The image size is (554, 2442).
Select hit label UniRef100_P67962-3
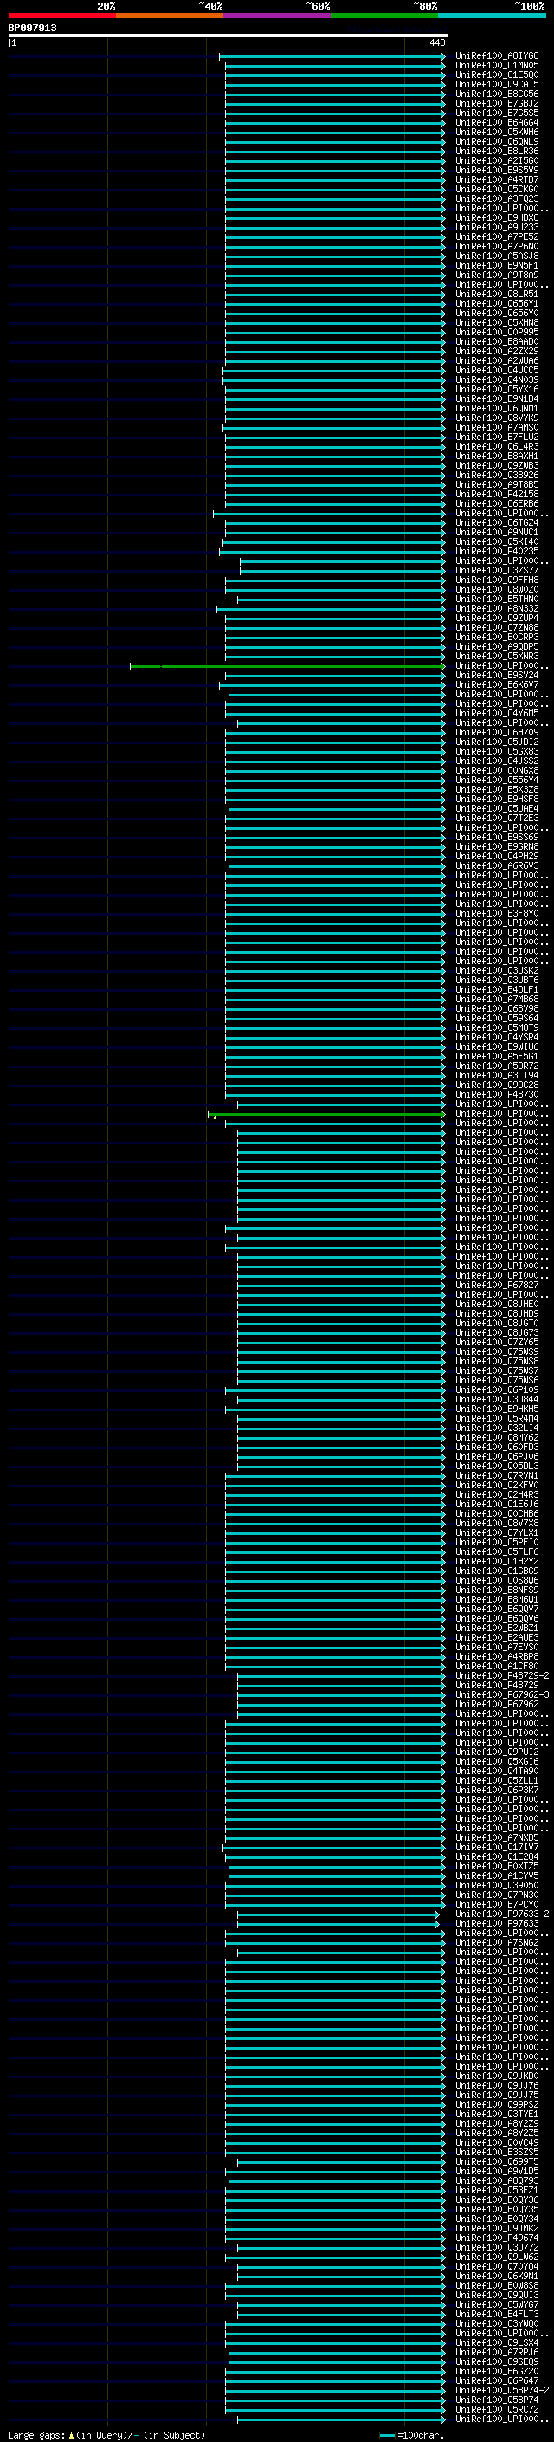click(x=502, y=1694)
